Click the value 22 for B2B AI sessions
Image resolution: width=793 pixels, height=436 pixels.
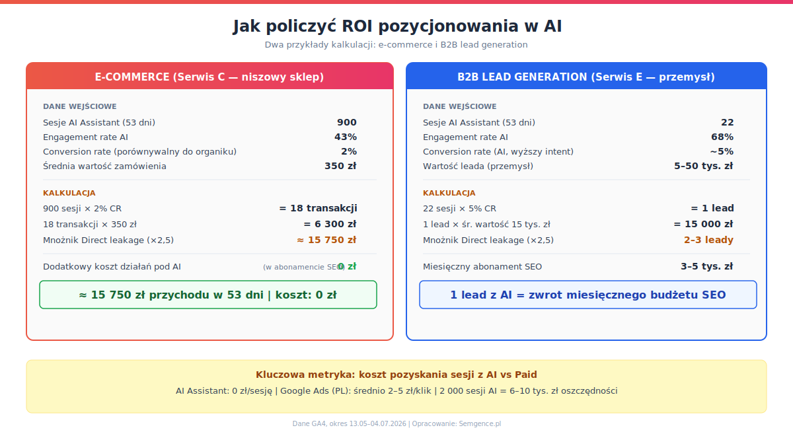pyautogui.click(x=727, y=122)
